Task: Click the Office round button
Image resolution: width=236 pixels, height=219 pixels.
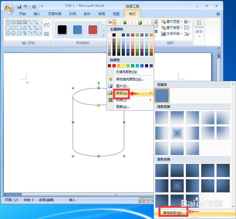Action: (9, 9)
